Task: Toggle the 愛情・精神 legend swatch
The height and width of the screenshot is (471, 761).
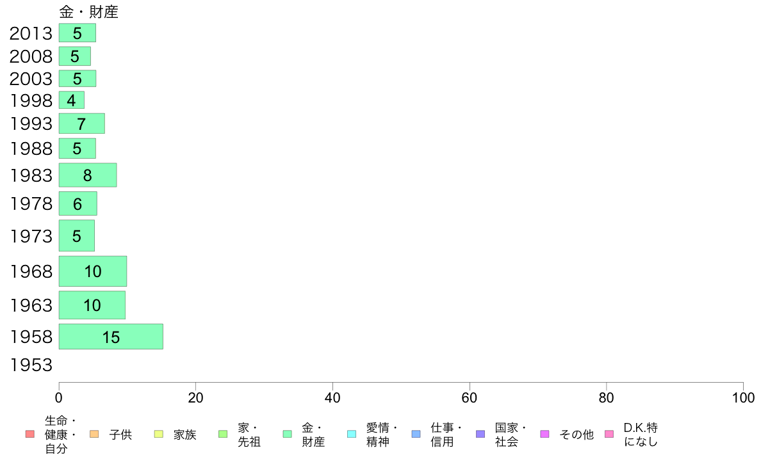Action: click(352, 434)
